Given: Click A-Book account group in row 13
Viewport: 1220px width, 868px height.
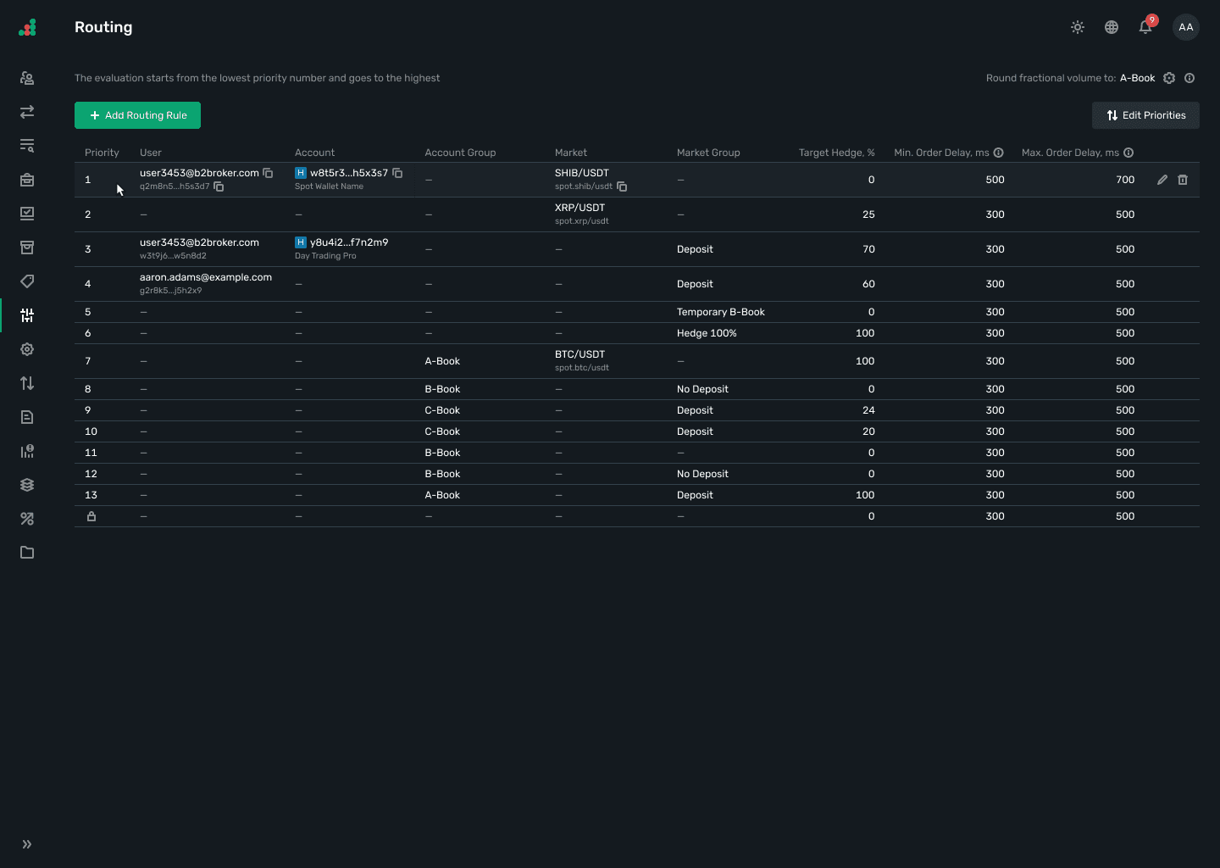Looking at the screenshot, I should pos(442,495).
